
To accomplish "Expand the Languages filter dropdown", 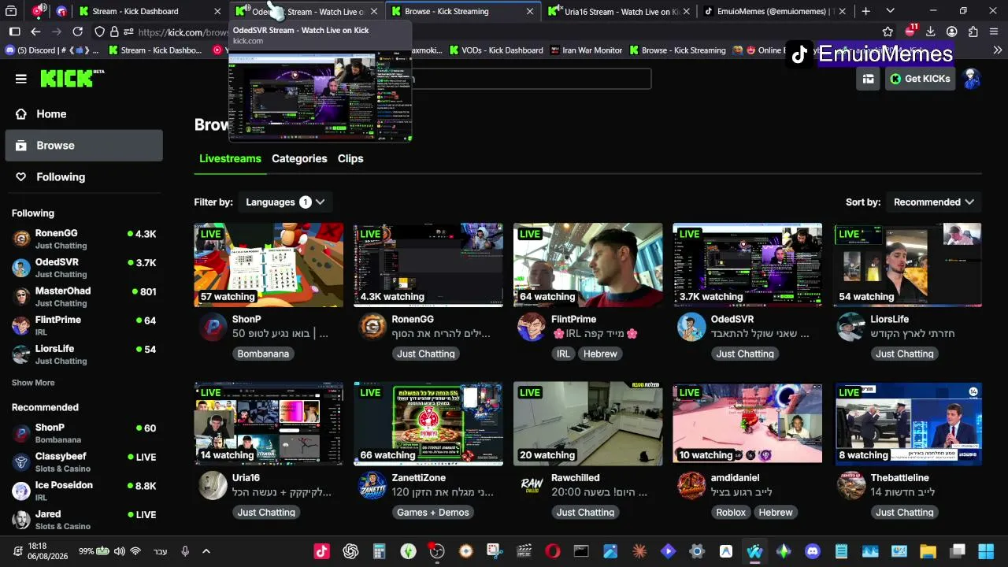I will (285, 202).
